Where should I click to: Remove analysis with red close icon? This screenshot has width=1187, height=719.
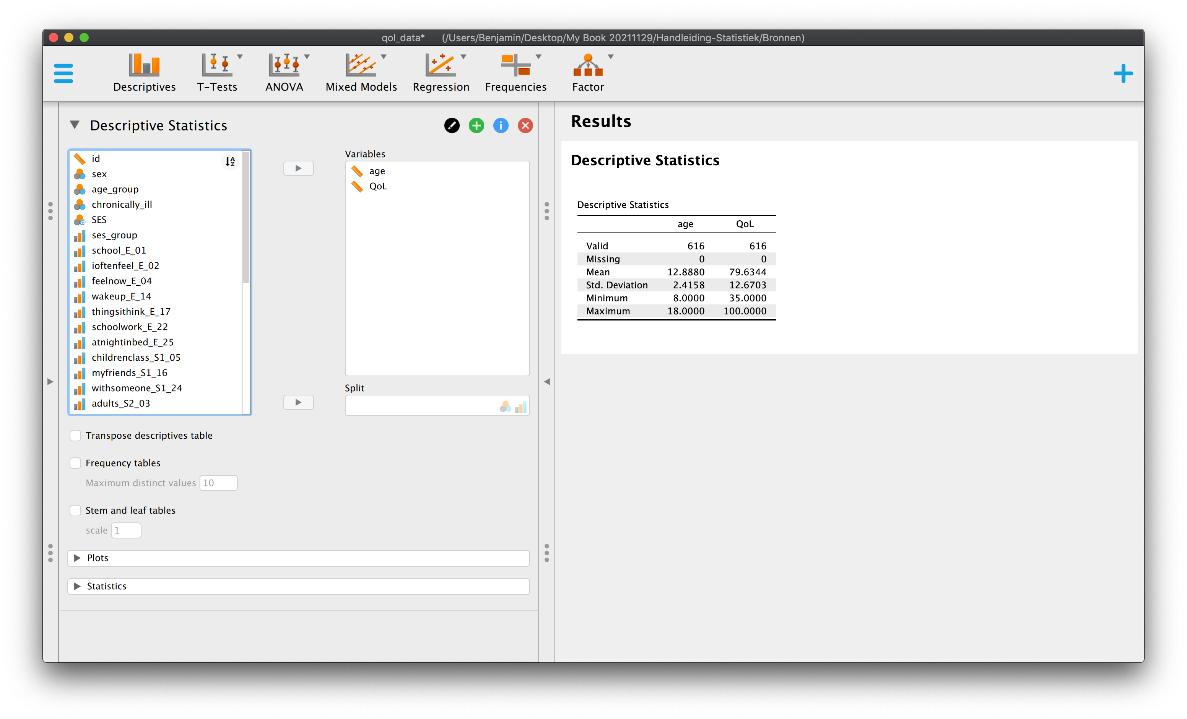525,126
